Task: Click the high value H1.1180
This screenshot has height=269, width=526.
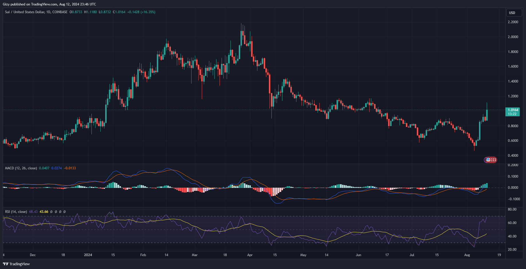Action: (90, 12)
